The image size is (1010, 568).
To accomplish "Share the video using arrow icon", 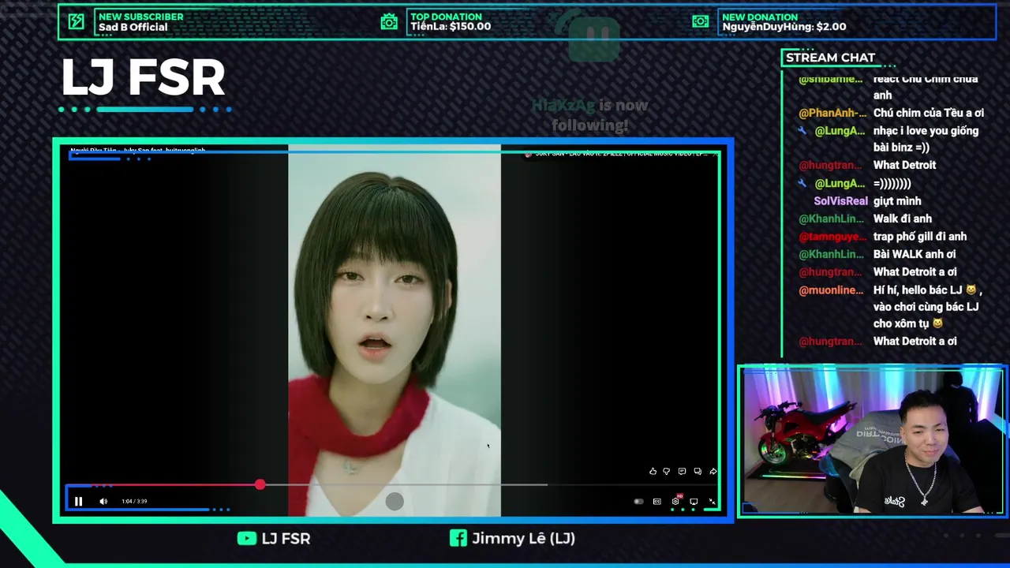I will [x=713, y=472].
